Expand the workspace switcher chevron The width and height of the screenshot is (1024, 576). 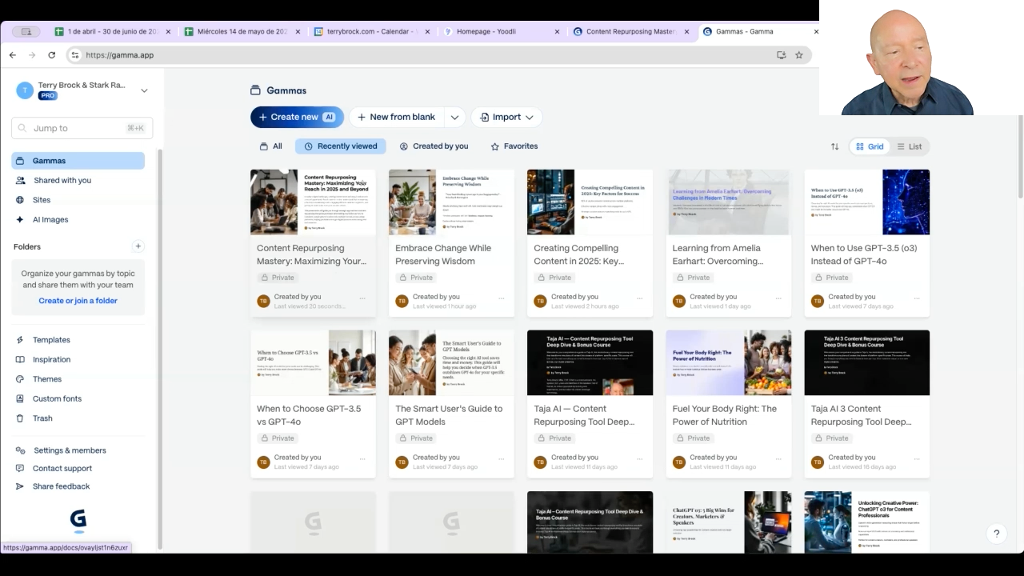point(144,90)
